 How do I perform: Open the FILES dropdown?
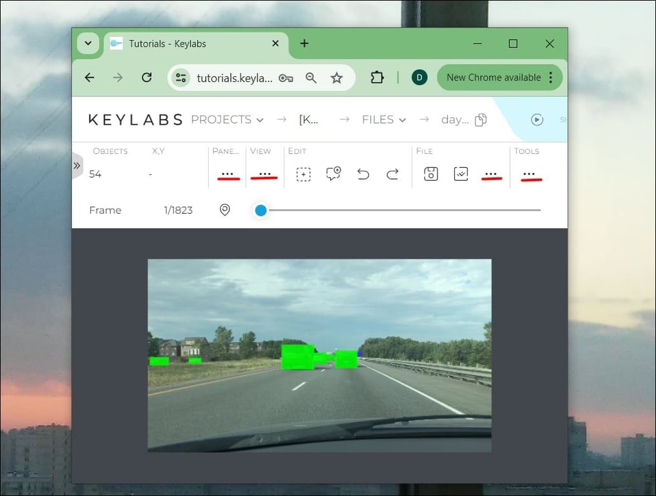[384, 119]
